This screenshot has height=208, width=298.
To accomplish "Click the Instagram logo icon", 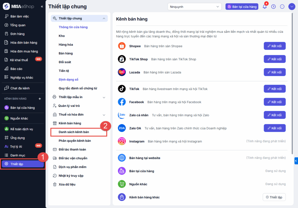I will 122,141.
